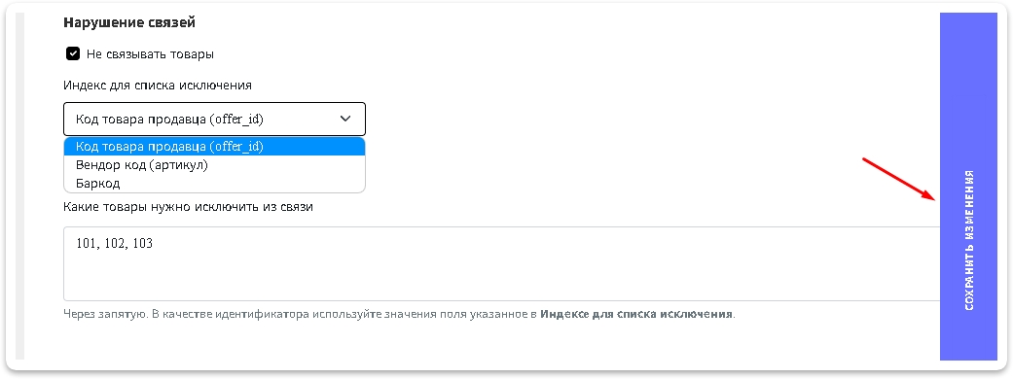Click the "Индекс для списка исключения" field label
The width and height of the screenshot is (1013, 379).
click(157, 86)
